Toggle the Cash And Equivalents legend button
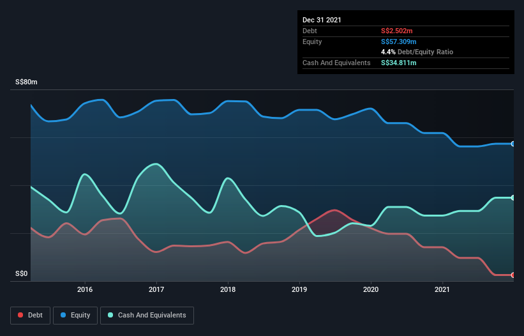Viewport: 524px width, 336px height. coord(147,316)
